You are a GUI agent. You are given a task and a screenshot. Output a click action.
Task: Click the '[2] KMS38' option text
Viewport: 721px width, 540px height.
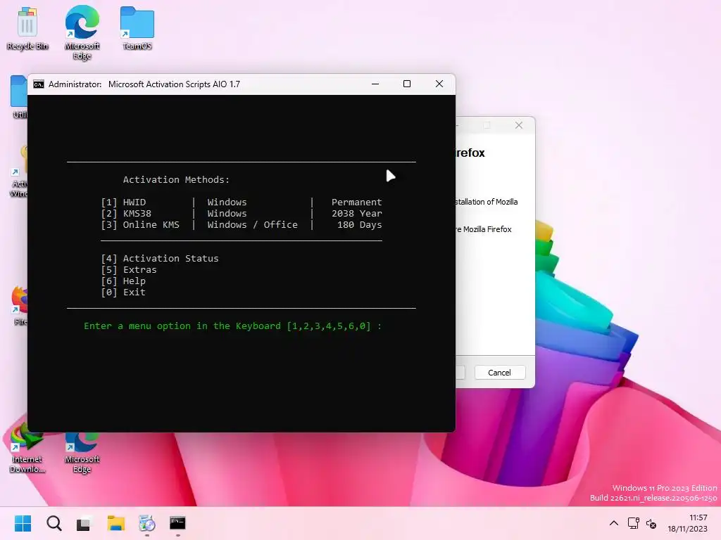point(126,214)
